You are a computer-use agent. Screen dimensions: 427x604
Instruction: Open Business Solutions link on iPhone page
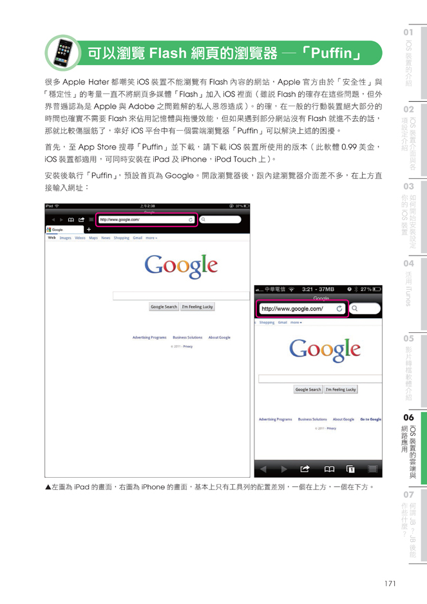coord(312,419)
